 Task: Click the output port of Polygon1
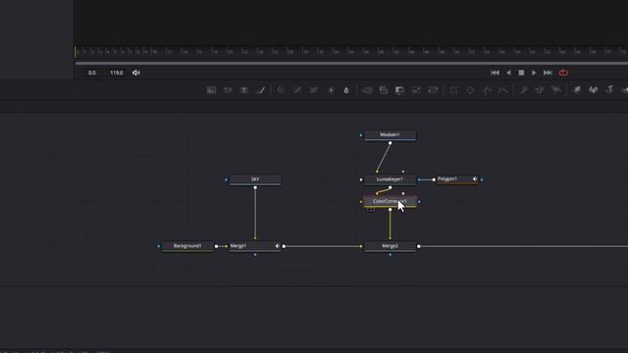tap(434, 179)
